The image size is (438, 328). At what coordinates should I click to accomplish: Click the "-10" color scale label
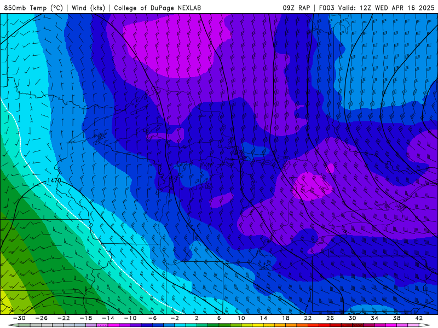(130, 318)
